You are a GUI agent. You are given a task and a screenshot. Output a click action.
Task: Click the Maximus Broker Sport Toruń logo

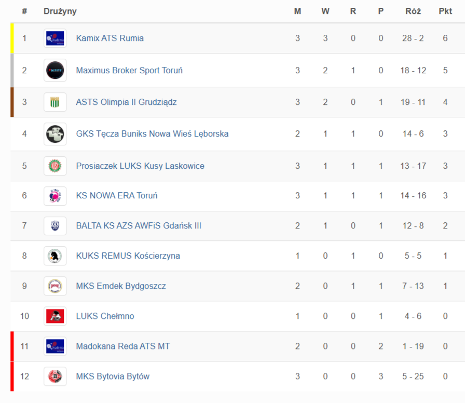[55, 71]
